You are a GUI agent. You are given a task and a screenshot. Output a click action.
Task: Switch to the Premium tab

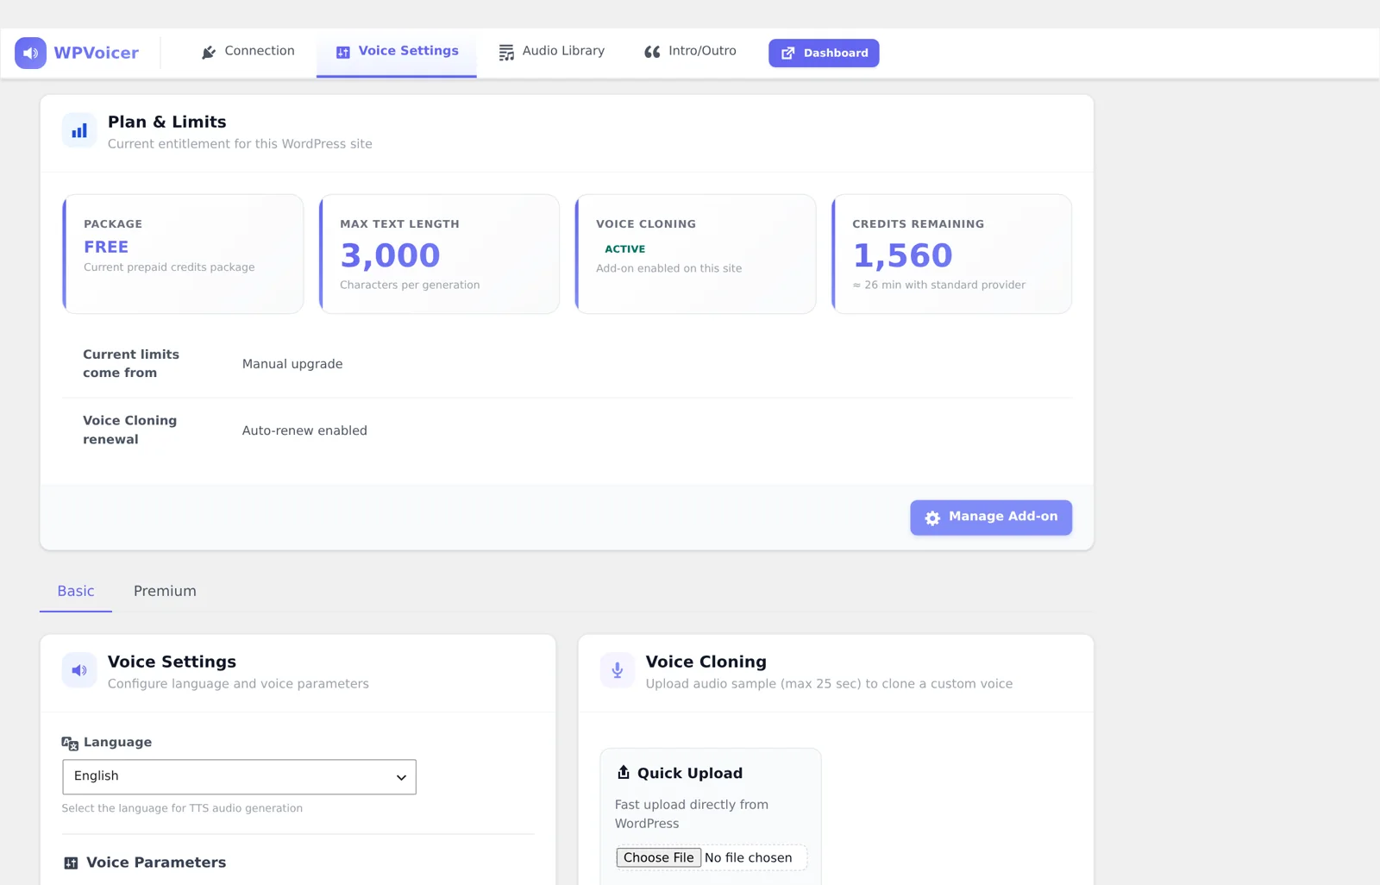[165, 591]
